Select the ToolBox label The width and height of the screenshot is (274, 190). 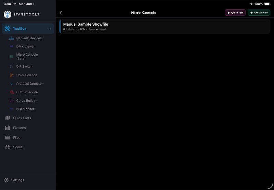(20, 29)
